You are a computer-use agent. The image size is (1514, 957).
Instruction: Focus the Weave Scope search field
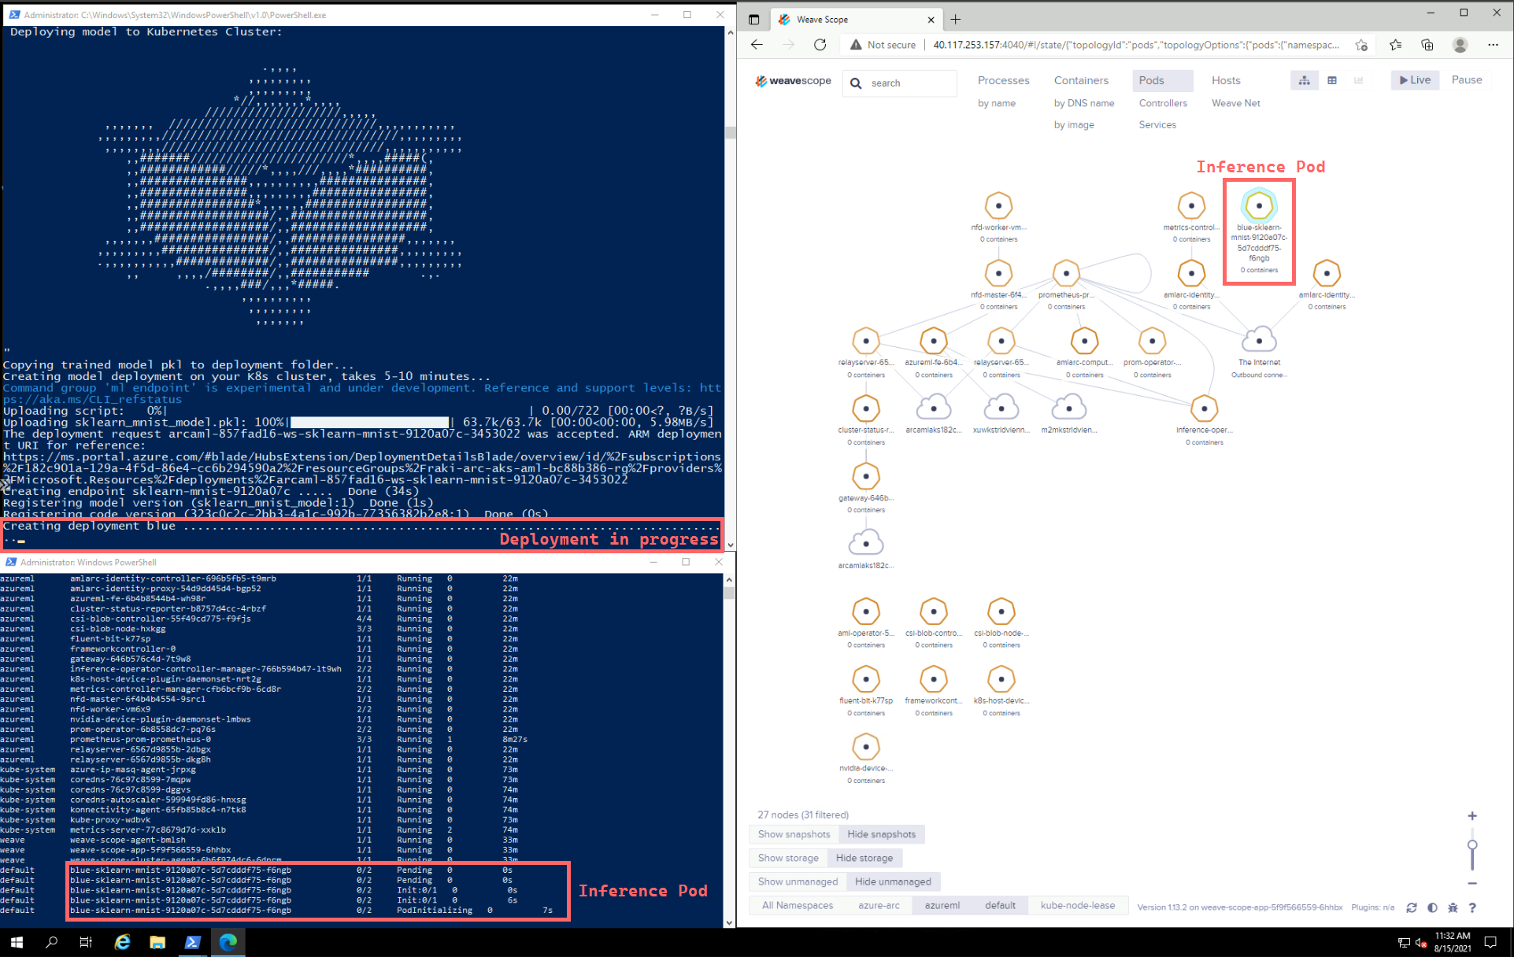[x=900, y=83]
